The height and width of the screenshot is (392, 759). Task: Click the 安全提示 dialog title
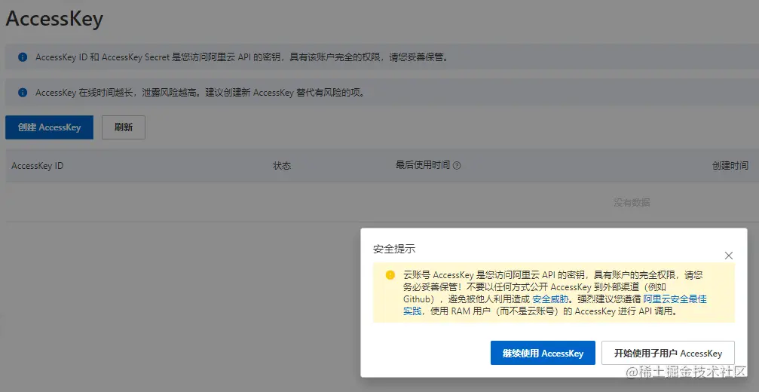click(394, 250)
